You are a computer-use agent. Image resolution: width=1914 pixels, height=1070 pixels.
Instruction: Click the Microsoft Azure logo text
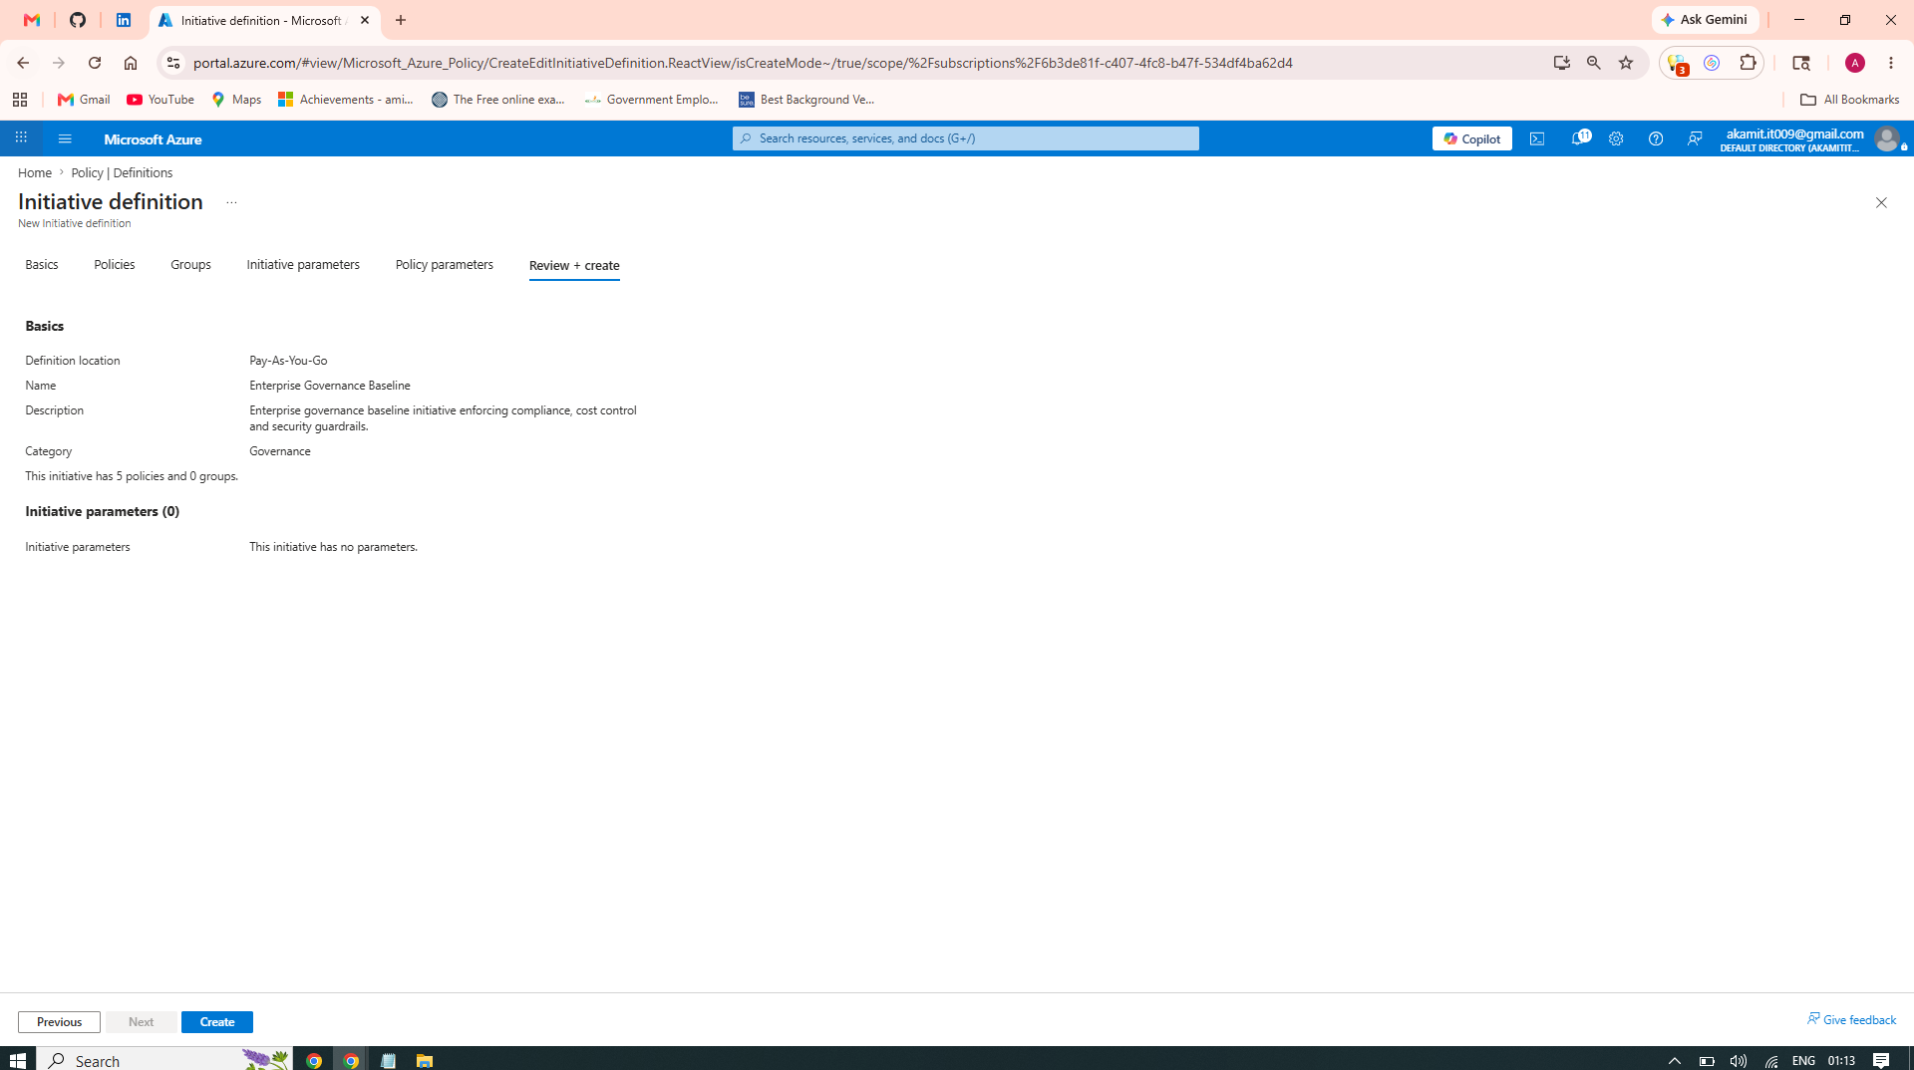pos(153,139)
